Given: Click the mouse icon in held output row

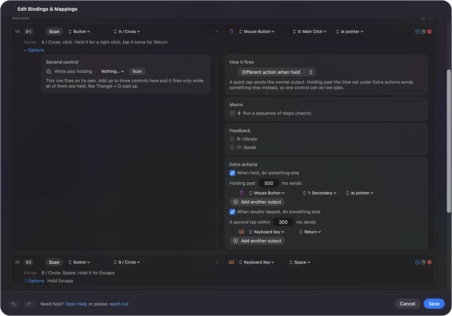Looking at the screenshot, I should click(241, 193).
